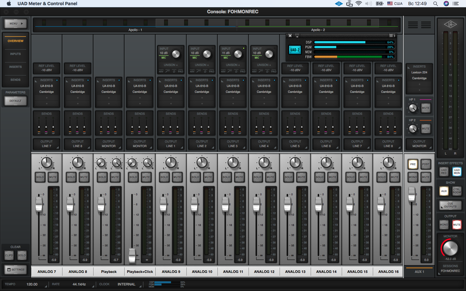The width and height of the screenshot is (466, 291).
Task: Toggle 48V phantom power on ANALOG 9
Action: [161, 71]
